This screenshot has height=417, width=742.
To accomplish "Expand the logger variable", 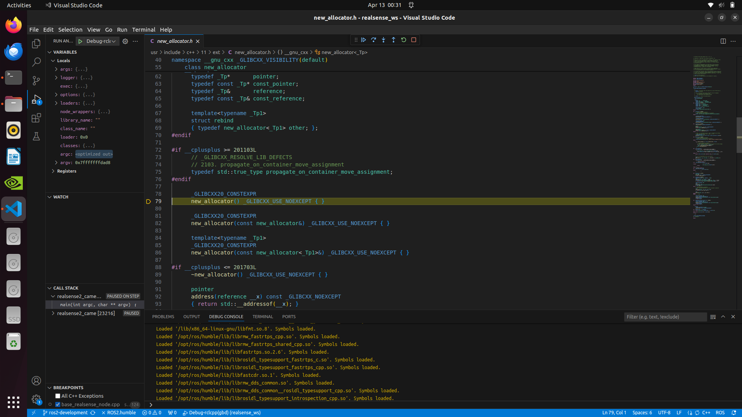I will [x=56, y=78].
